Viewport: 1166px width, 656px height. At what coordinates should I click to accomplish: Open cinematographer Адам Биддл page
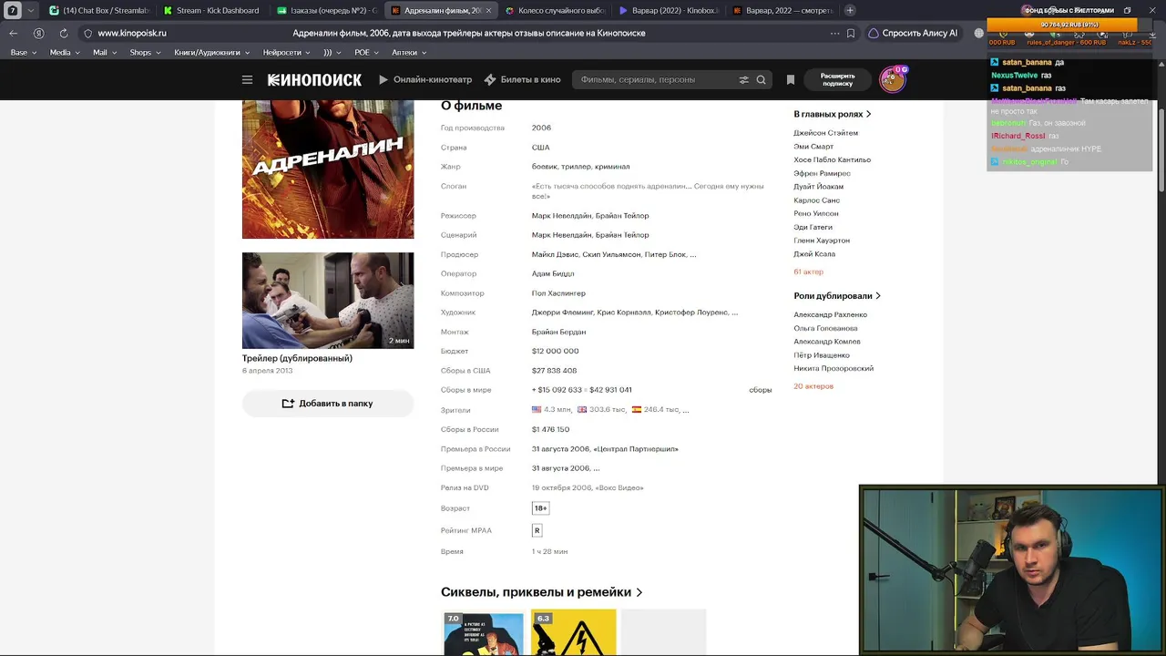coord(553,273)
